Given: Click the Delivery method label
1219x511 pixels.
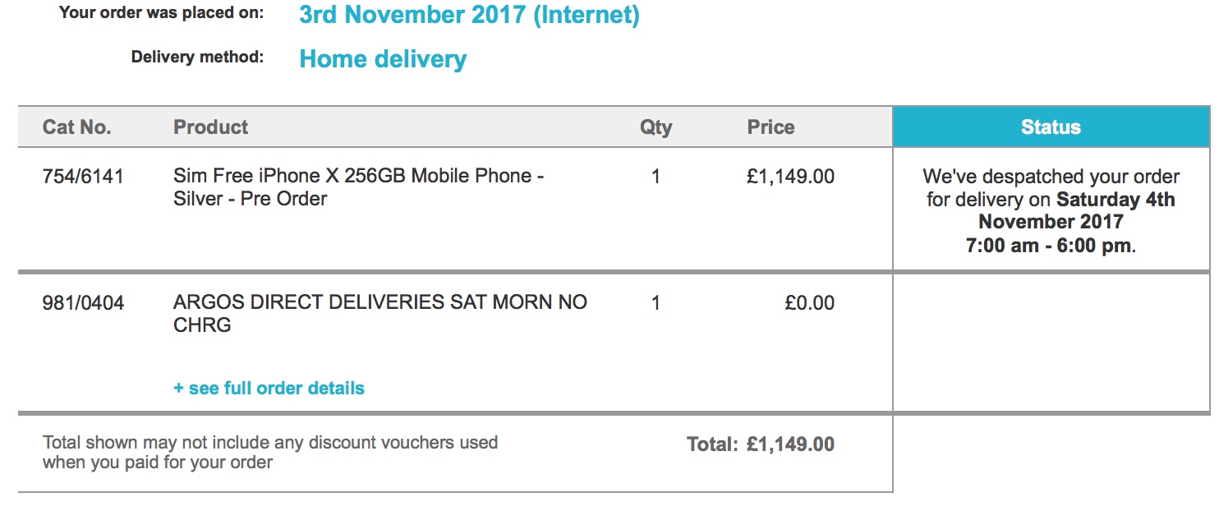Looking at the screenshot, I should [197, 58].
